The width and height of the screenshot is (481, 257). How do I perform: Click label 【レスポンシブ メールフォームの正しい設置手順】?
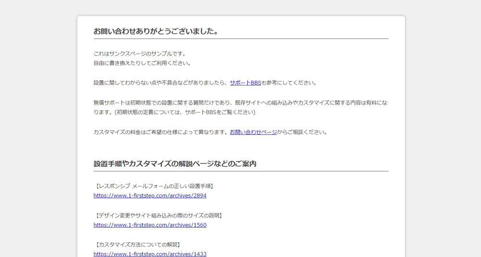point(154,186)
